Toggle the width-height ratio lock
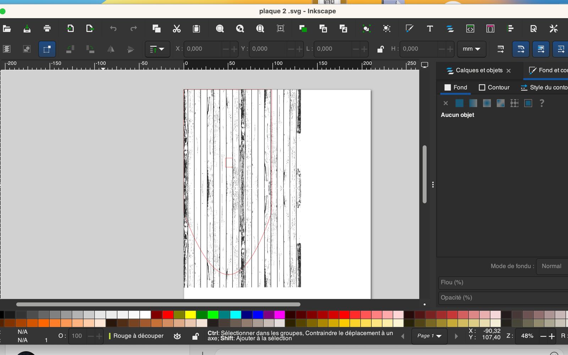568x355 pixels. coord(380,49)
